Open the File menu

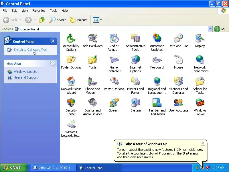(5, 11)
